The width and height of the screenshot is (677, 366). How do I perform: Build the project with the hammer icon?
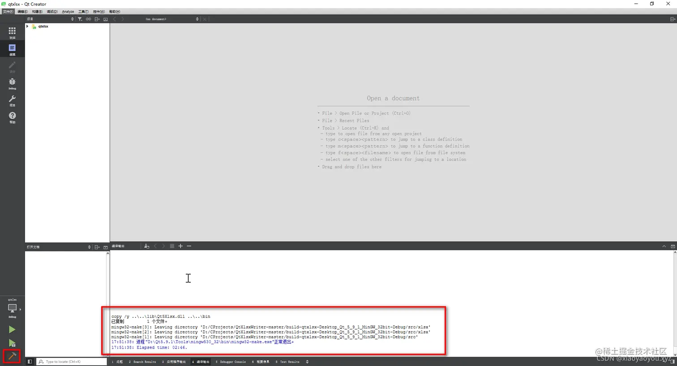click(x=12, y=356)
